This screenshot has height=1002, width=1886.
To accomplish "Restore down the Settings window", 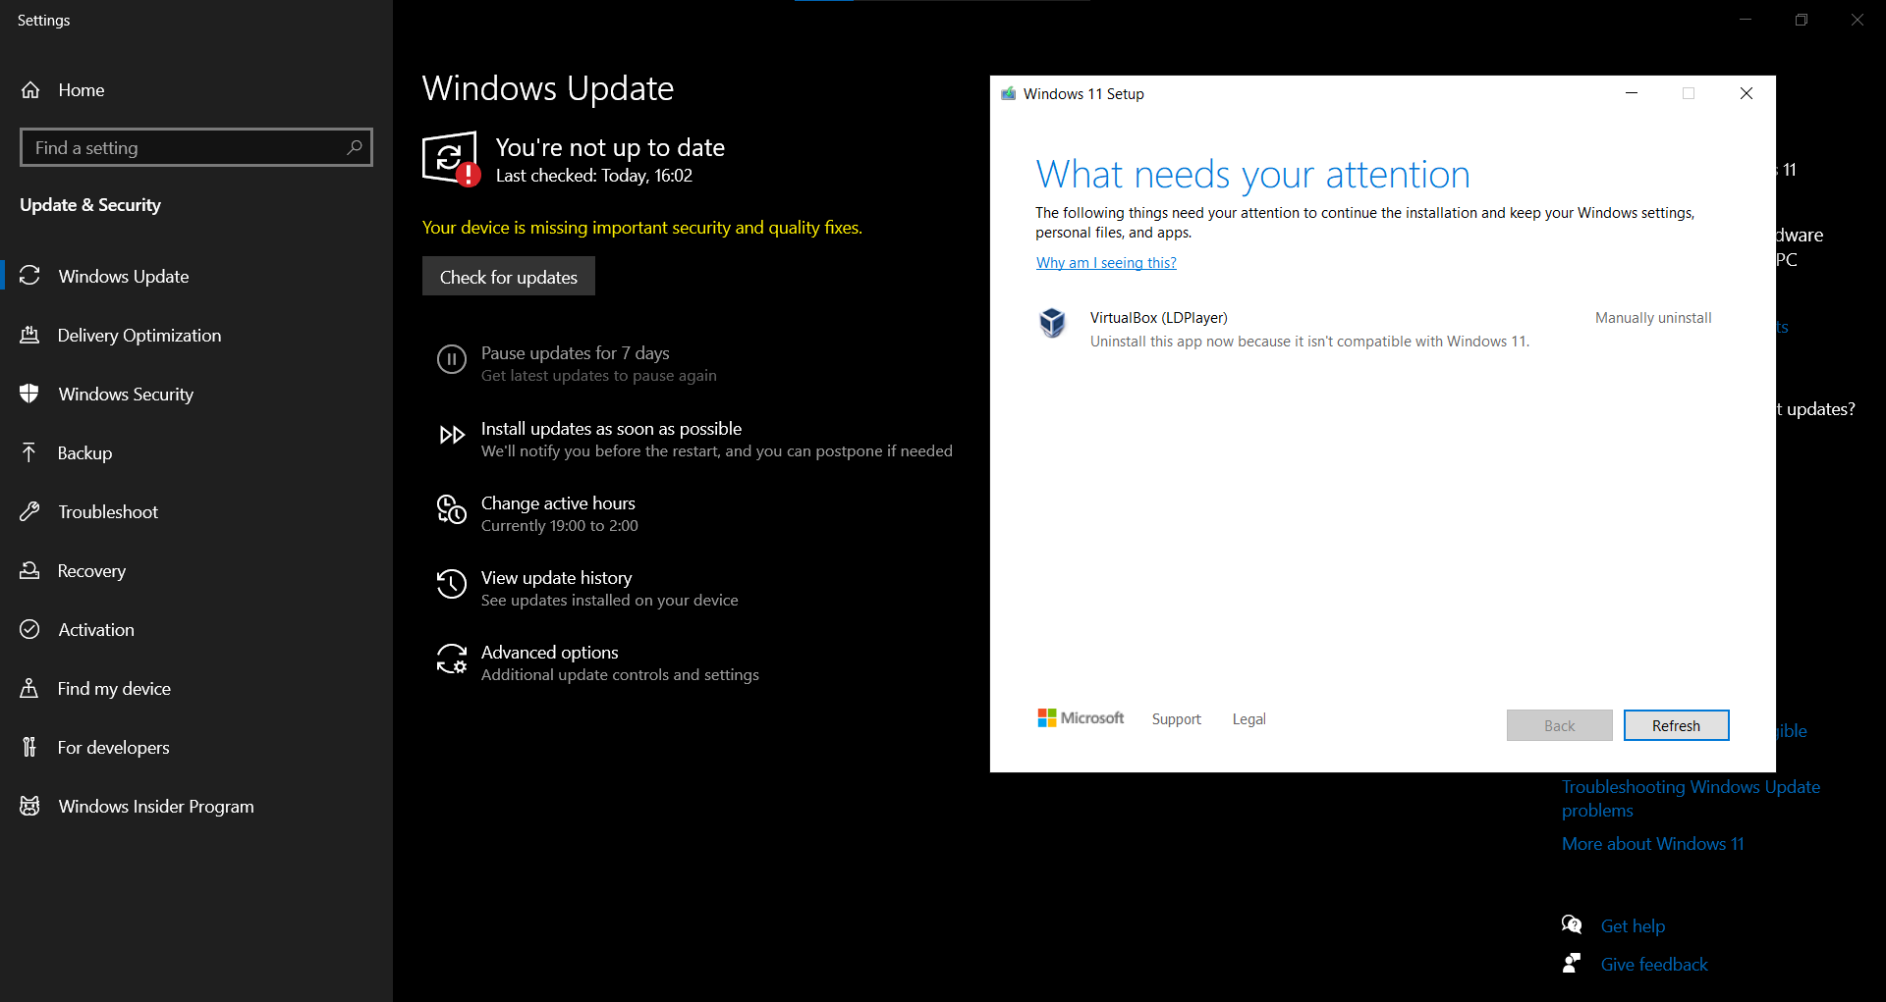I will [1801, 20].
